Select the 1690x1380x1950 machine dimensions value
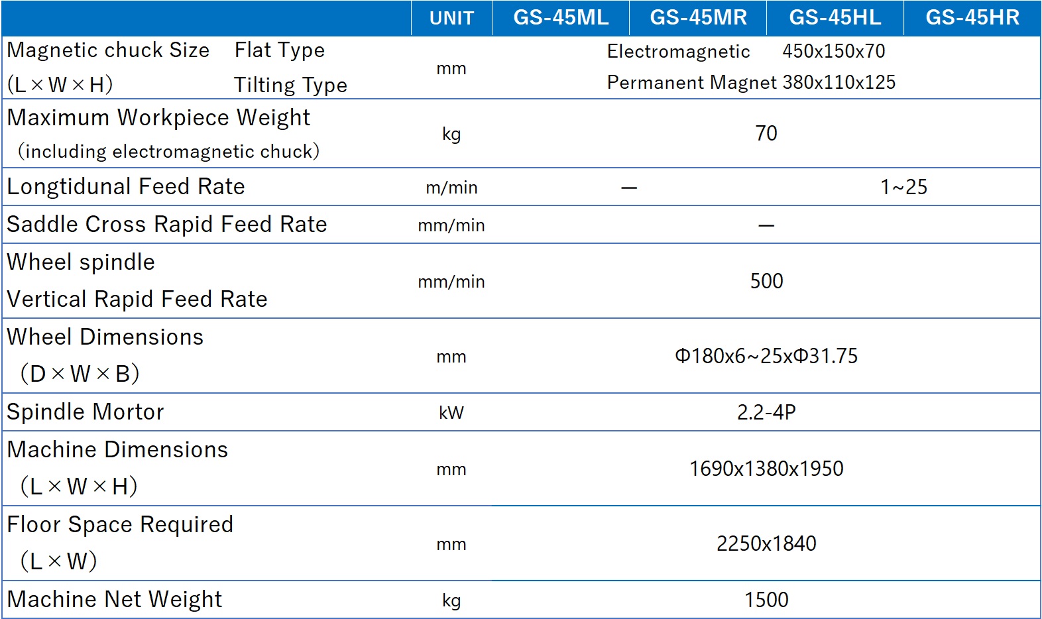1042x619 pixels. (x=766, y=469)
